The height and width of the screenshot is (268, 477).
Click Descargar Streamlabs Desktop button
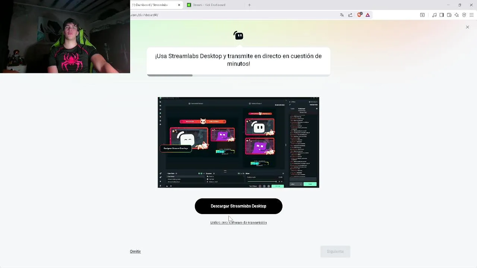pos(238,206)
